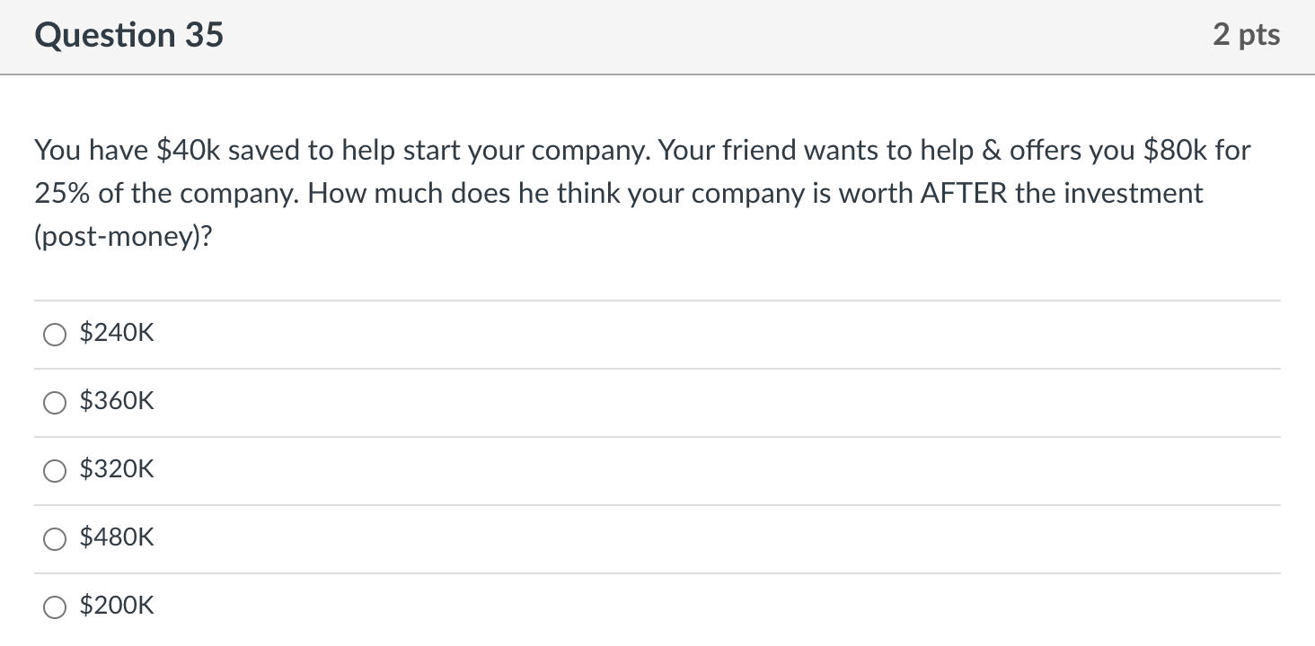Click the $200K answer label text
The height and width of the screenshot is (646, 1315).
coord(117,605)
